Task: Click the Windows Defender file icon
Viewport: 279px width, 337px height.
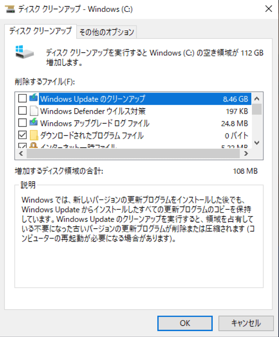Action: click(33, 111)
